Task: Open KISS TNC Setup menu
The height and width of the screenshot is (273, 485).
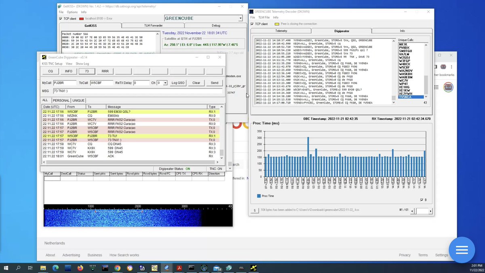Action: (x=53, y=64)
